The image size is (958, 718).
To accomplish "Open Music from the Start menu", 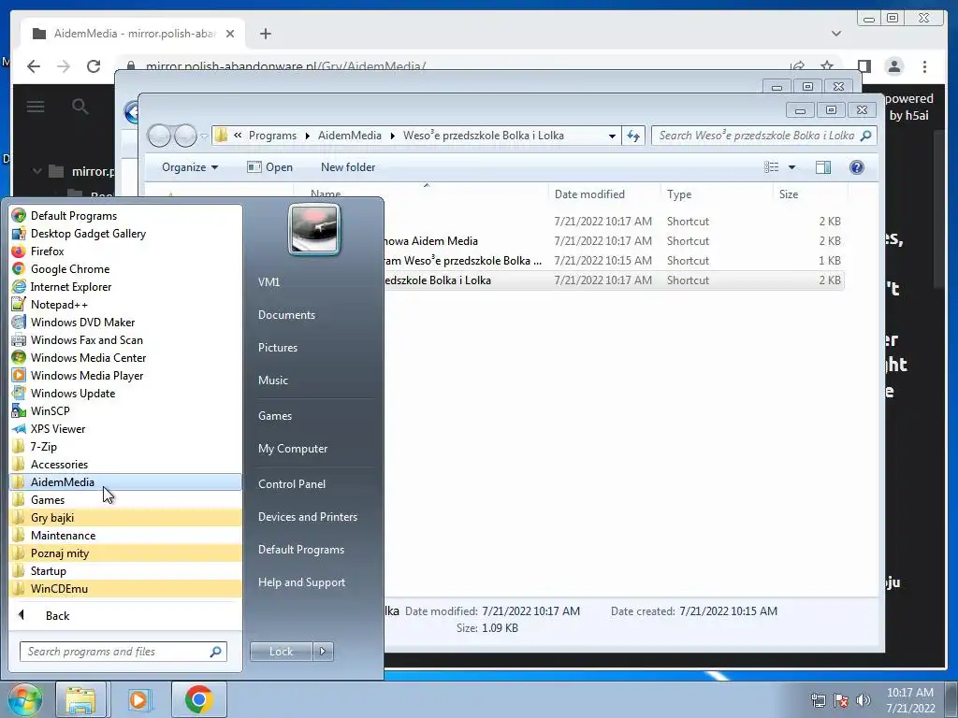I will click(x=272, y=381).
